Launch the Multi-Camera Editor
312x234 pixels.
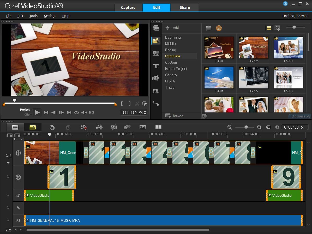click(158, 127)
